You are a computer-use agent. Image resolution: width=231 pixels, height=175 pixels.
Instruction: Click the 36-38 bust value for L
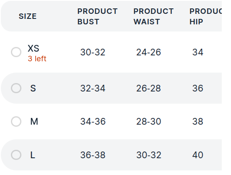click(x=93, y=155)
